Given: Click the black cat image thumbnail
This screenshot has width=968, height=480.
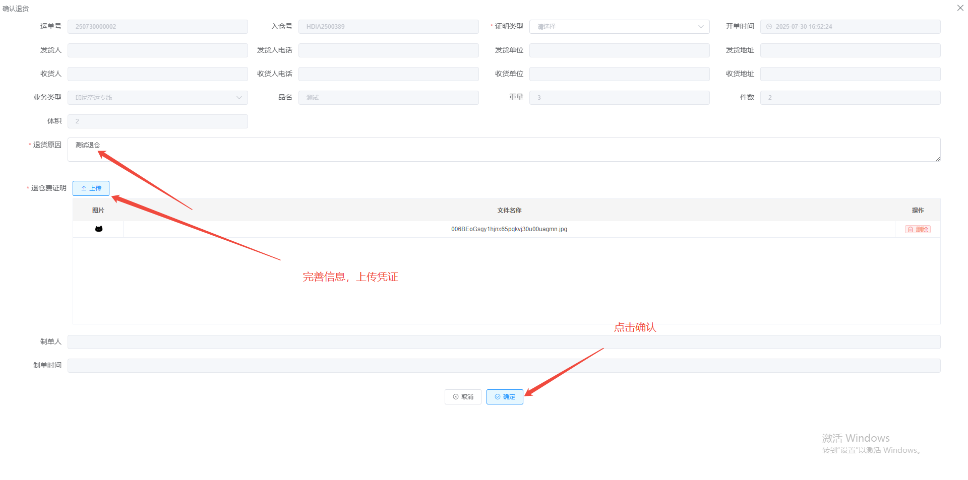Looking at the screenshot, I should (x=99, y=229).
